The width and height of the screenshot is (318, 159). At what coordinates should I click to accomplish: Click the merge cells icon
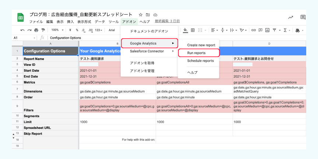tap(200, 30)
